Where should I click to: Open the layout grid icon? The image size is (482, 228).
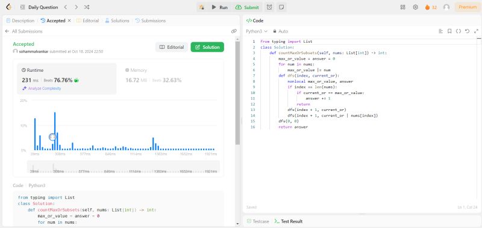coord(402,7)
